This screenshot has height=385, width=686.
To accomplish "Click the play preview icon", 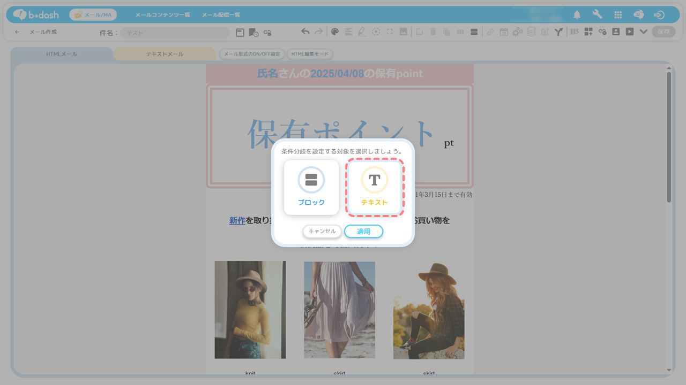I will pos(630,32).
